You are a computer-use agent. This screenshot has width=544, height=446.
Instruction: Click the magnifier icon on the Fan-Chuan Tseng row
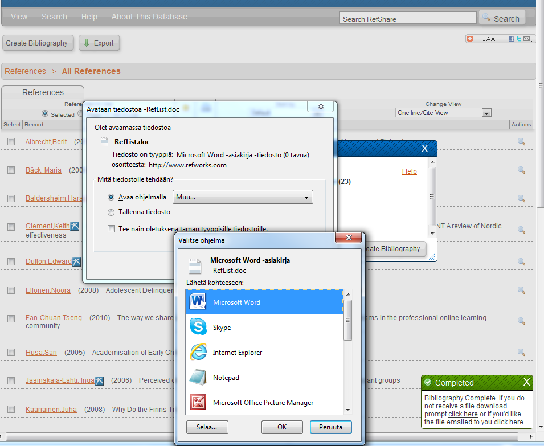521,321
